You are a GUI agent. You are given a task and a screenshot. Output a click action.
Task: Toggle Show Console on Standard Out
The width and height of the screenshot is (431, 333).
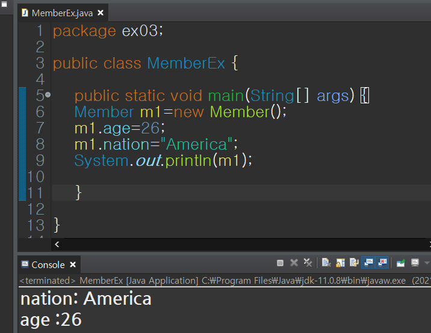[368, 263]
